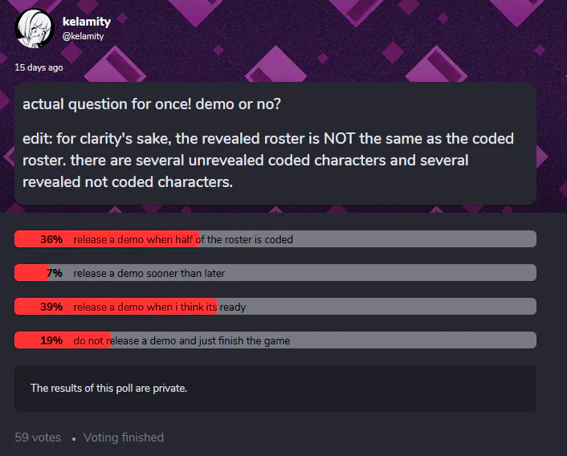Click the red fill of the 39% bar

[x=116, y=307]
